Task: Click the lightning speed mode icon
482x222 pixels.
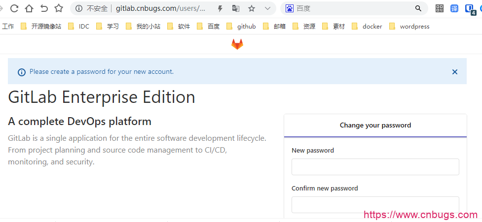Action: pyautogui.click(x=220, y=8)
